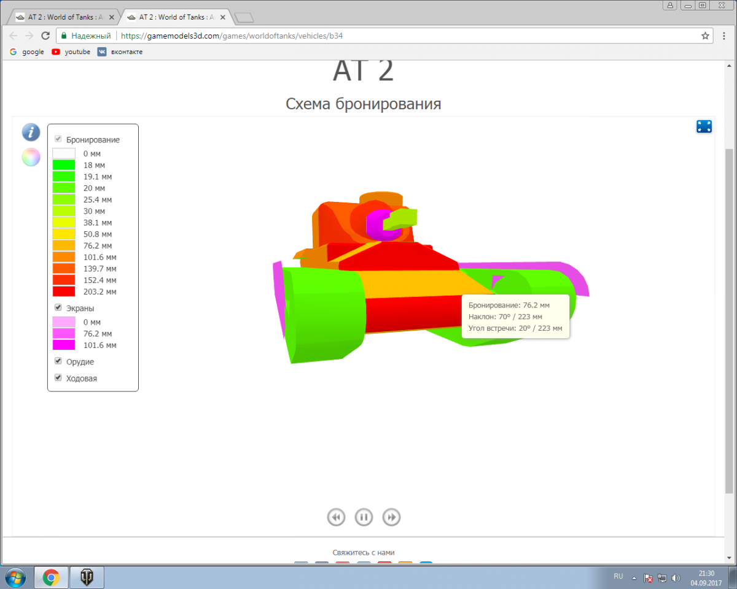Bookmark this page with star icon
Screen dimensions: 737x589
(705, 36)
